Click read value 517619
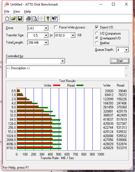Image resolution: width=135 pixels, height=172 pixels. (122, 119)
